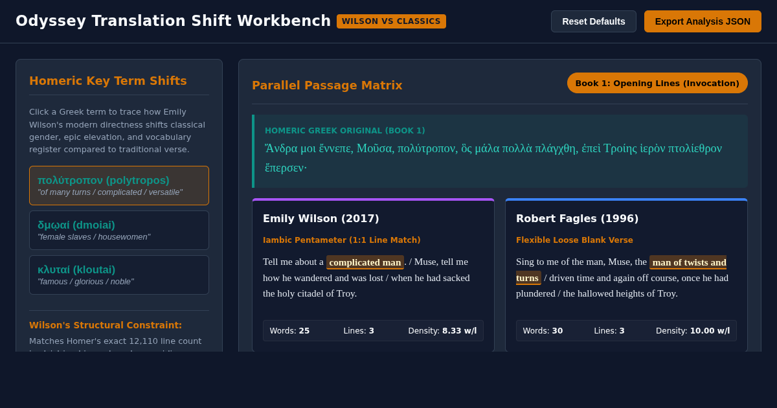Click the Parallel Passage Matrix heading
The height and width of the screenshot is (408, 777).
point(327,85)
